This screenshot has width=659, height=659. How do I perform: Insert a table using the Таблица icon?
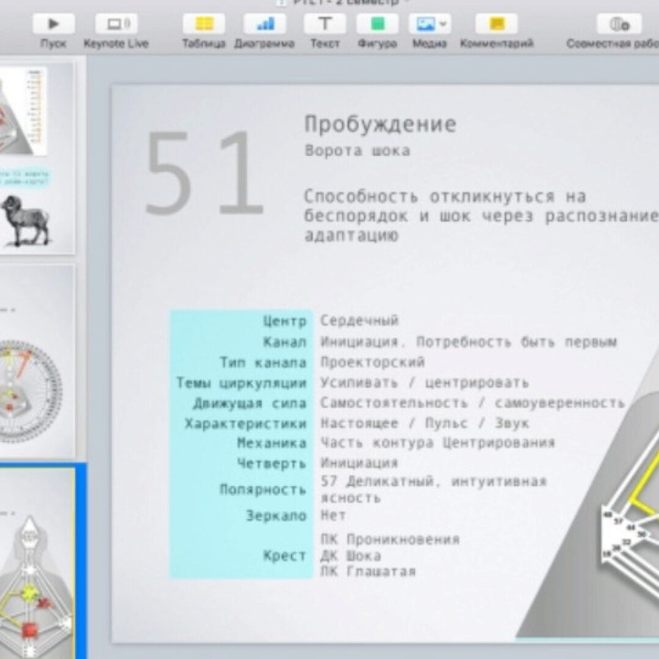coord(204,24)
